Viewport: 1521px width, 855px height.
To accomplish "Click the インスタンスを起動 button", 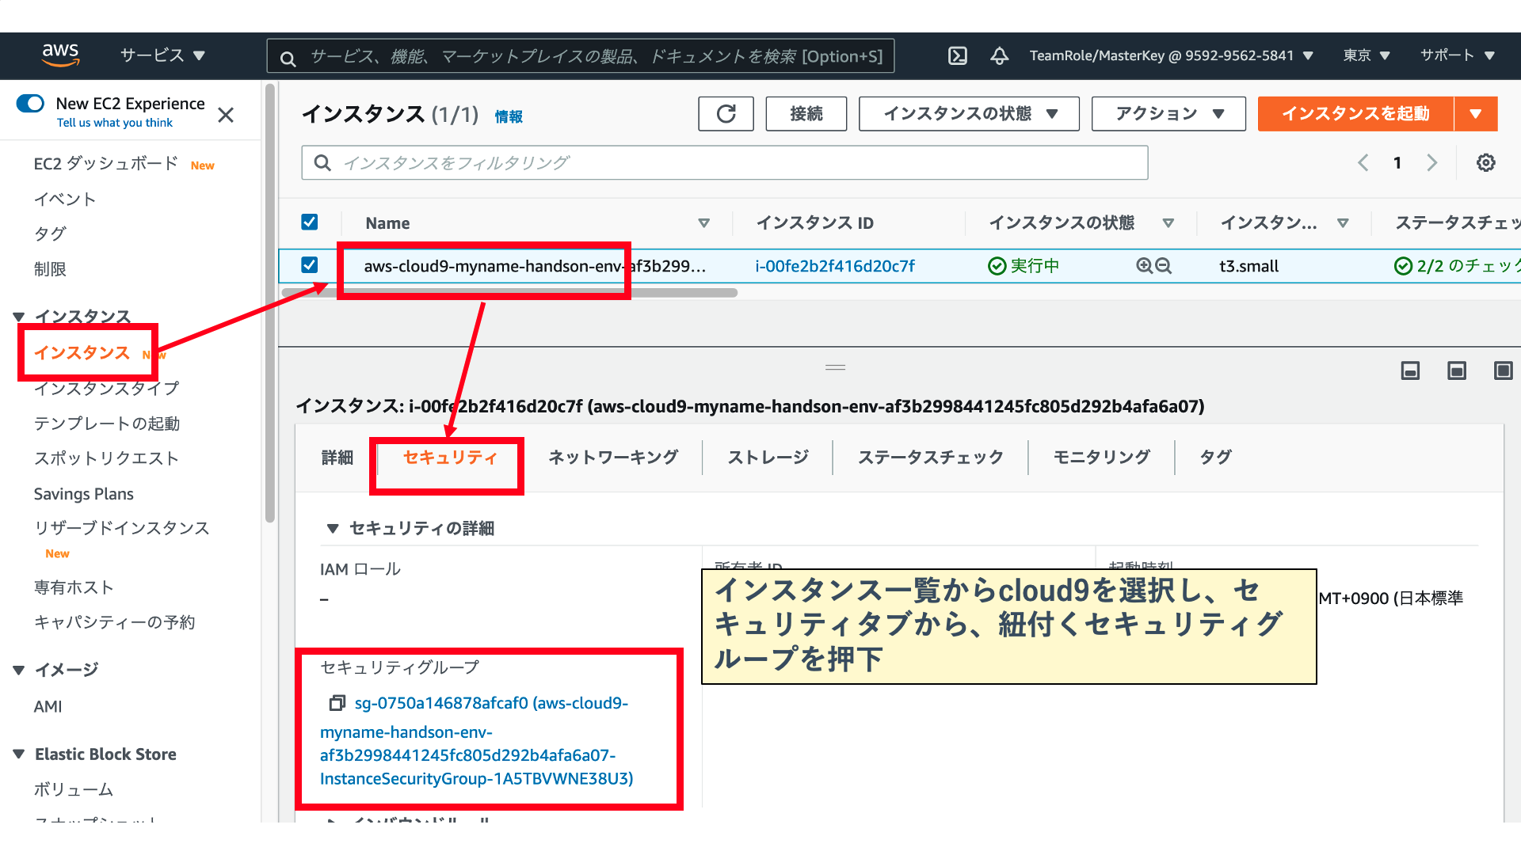I will (1355, 114).
